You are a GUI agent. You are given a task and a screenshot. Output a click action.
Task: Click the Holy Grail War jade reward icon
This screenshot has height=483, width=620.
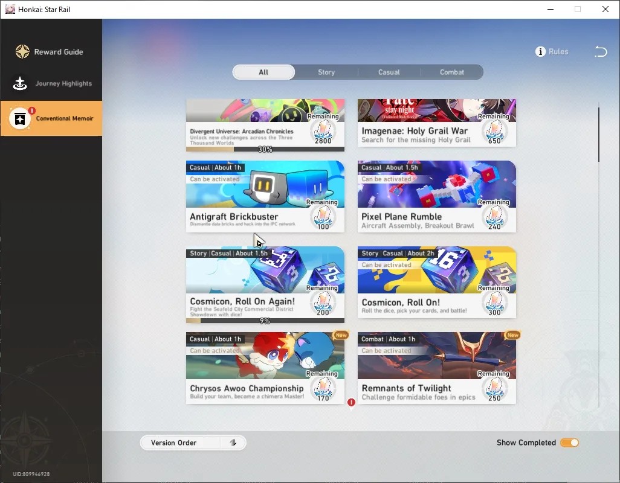tap(494, 132)
